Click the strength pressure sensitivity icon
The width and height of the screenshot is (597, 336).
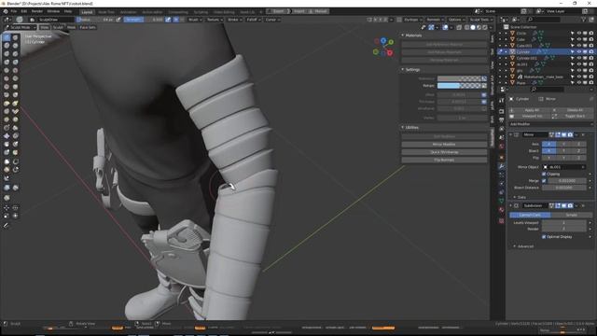[x=168, y=20]
